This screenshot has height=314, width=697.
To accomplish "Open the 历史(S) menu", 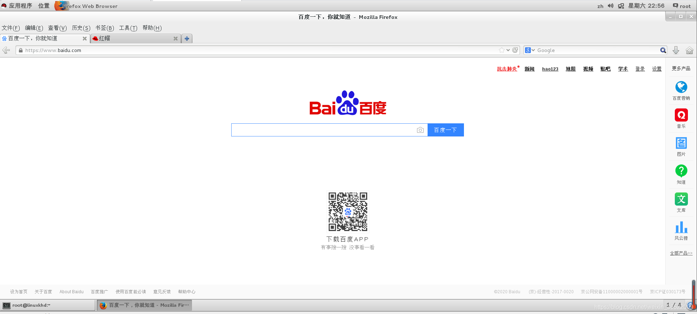I will pyautogui.click(x=81, y=28).
